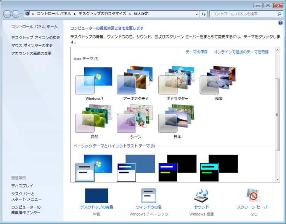The height and width of the screenshot is (224, 286).
Task: Select the 日本 theme
Action: pos(177,122)
